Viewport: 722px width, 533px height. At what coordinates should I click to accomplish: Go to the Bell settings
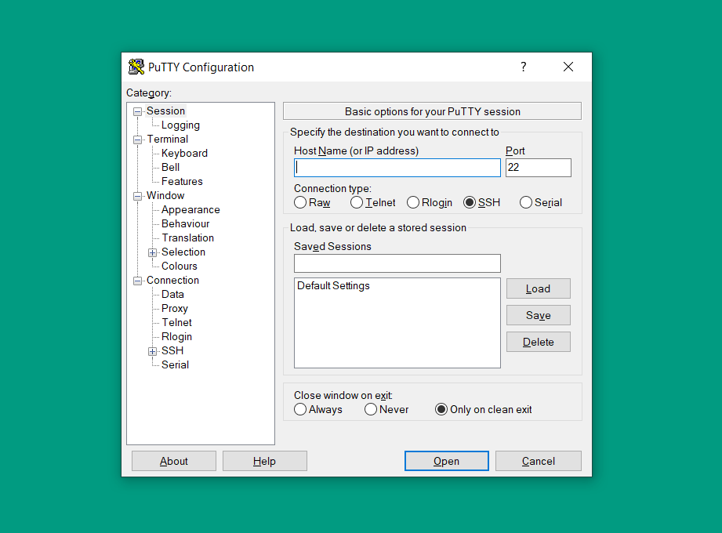coord(170,167)
